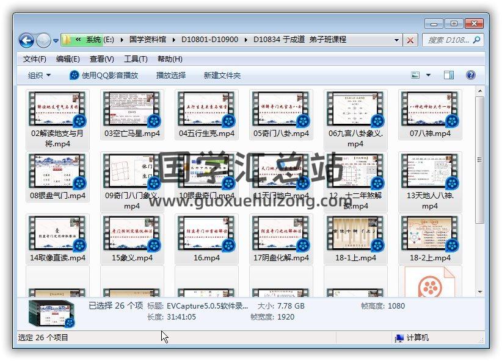Open the view options dropdown arrow

point(428,75)
